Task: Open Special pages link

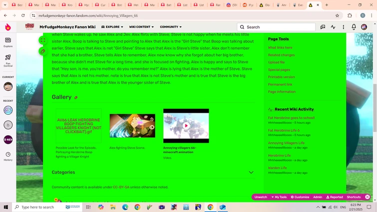Action: 279,70
